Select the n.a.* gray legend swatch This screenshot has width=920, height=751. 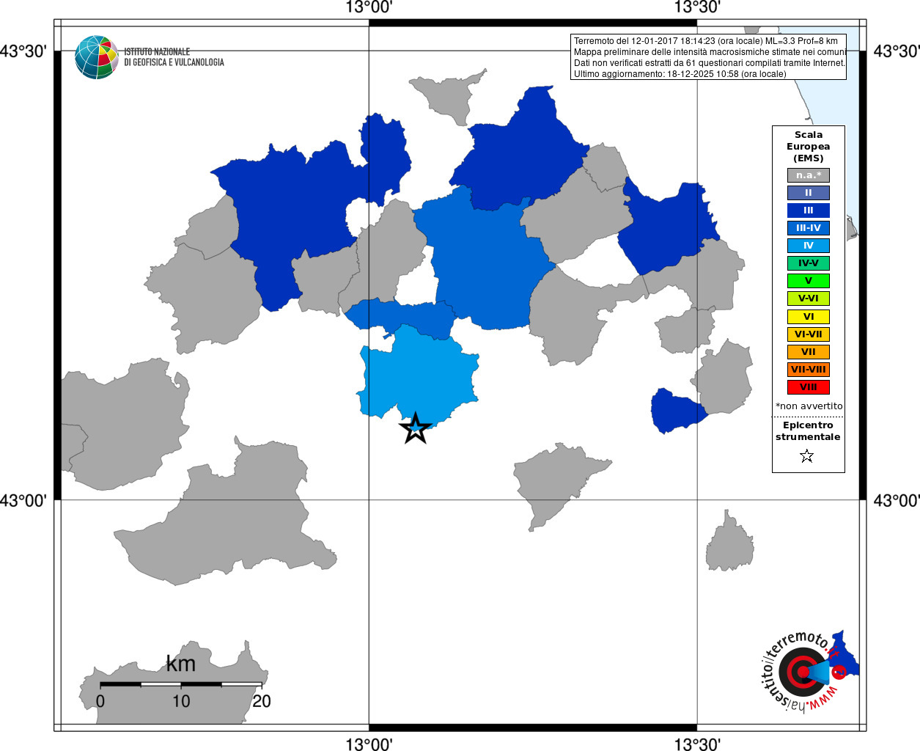pos(809,175)
